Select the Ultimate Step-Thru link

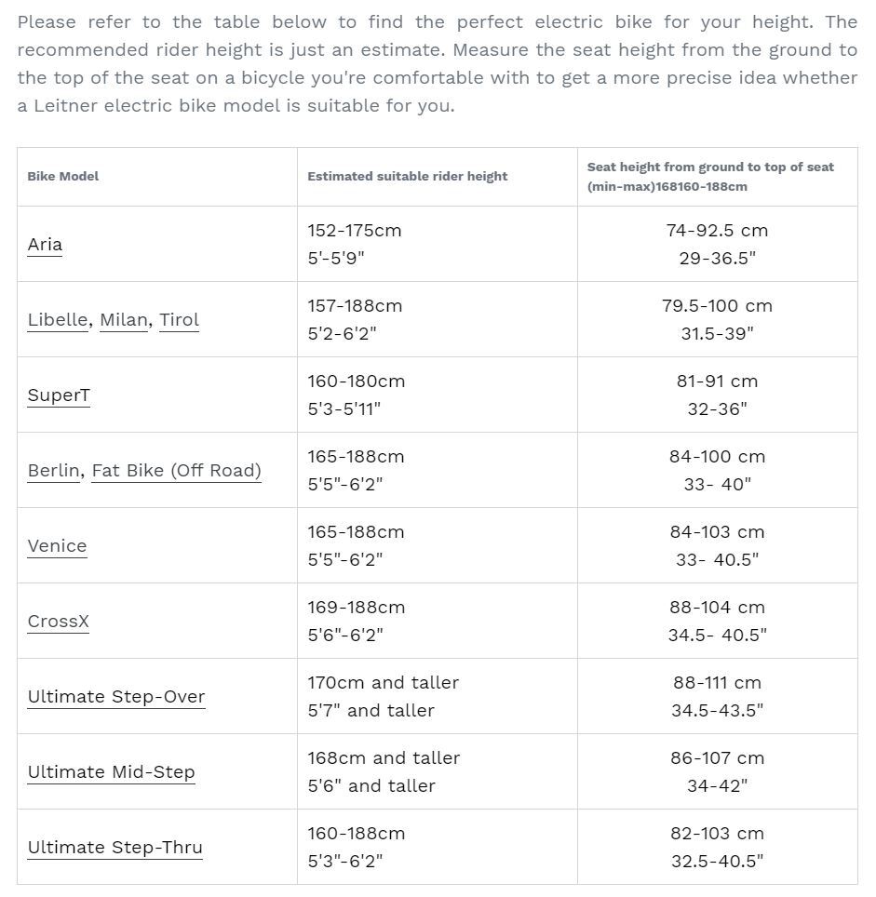[x=115, y=848]
